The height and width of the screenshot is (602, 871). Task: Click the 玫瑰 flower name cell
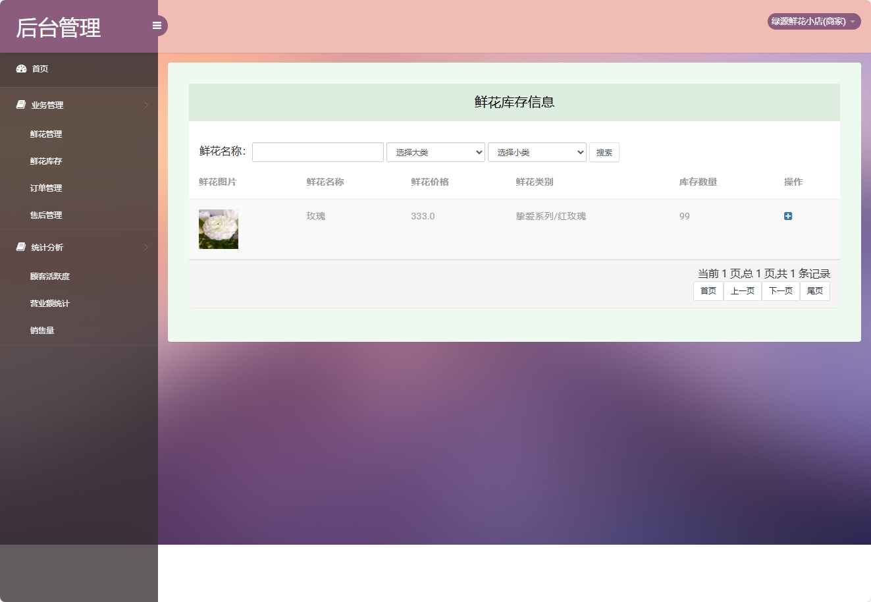click(x=316, y=216)
